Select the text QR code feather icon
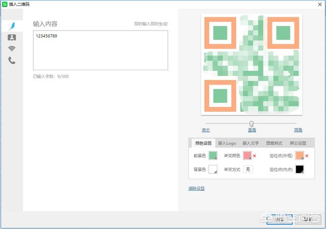The height and width of the screenshot is (229, 326). click(x=12, y=26)
